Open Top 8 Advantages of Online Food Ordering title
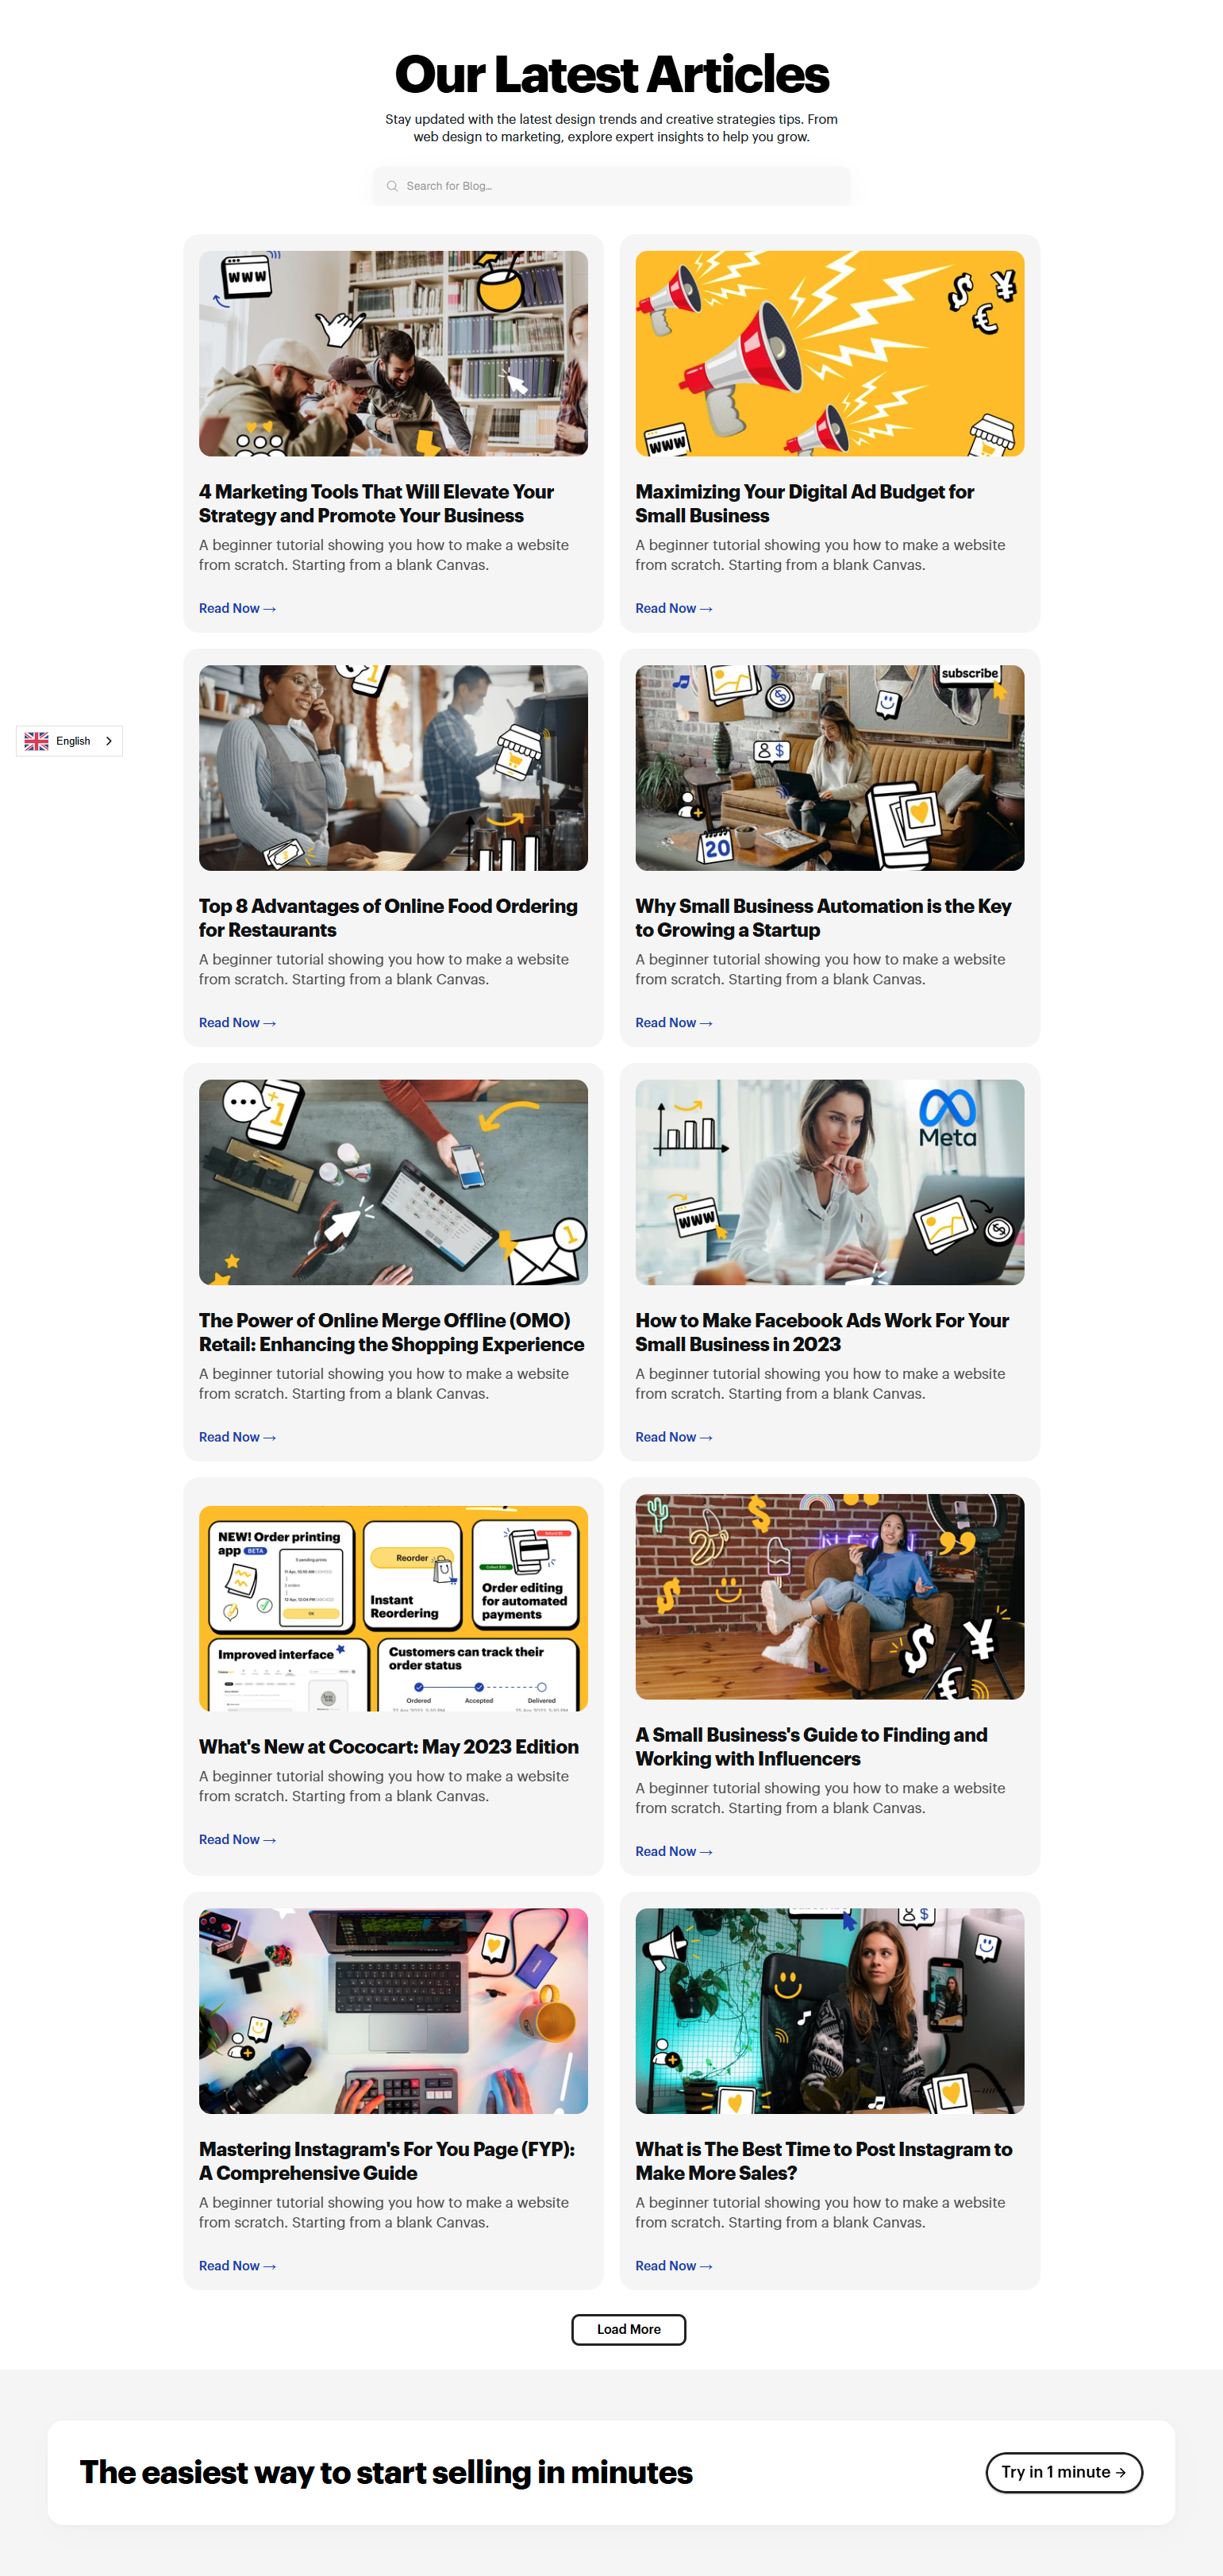Image resolution: width=1223 pixels, height=2576 pixels. point(388,917)
